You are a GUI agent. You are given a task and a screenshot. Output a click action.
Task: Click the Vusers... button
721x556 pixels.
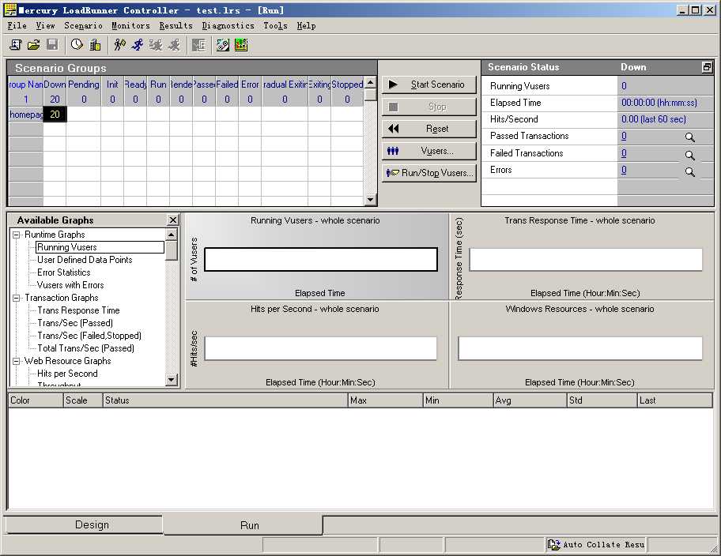[428, 151]
